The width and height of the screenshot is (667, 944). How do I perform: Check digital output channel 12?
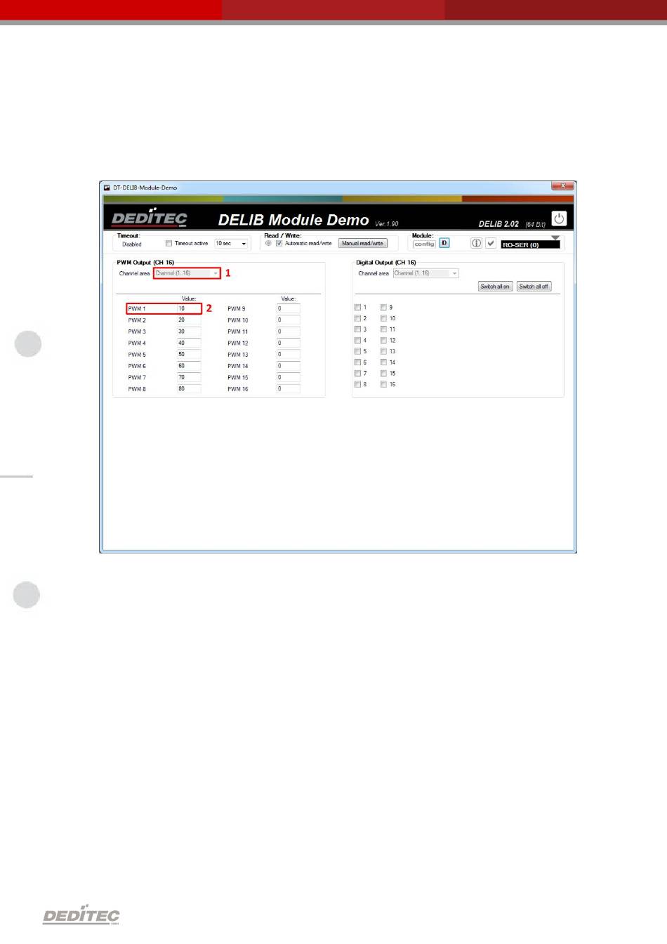(383, 341)
